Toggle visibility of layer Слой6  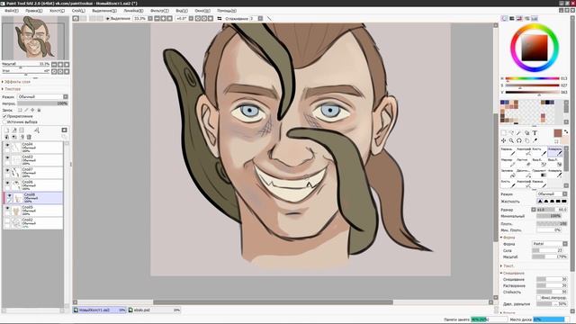click(7, 183)
